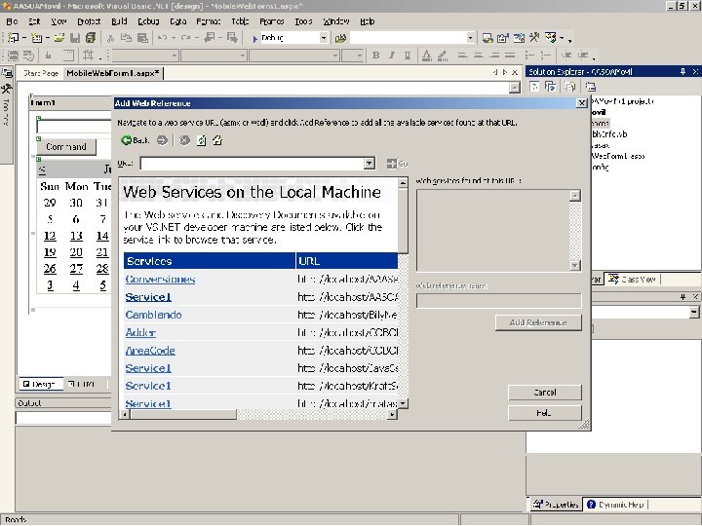Click the Help button in the dialog

tap(545, 413)
